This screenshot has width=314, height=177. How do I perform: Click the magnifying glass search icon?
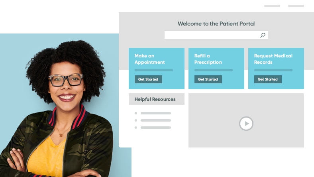(x=263, y=35)
